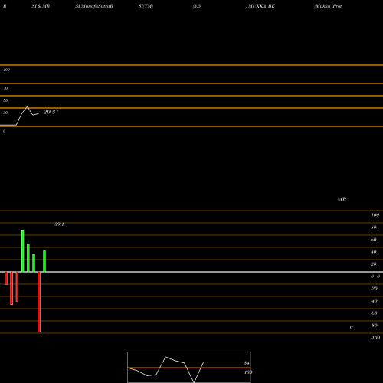Screen dimensions: 383x383
Task: Click the RSI value label 20.37
Action: (x=51, y=112)
